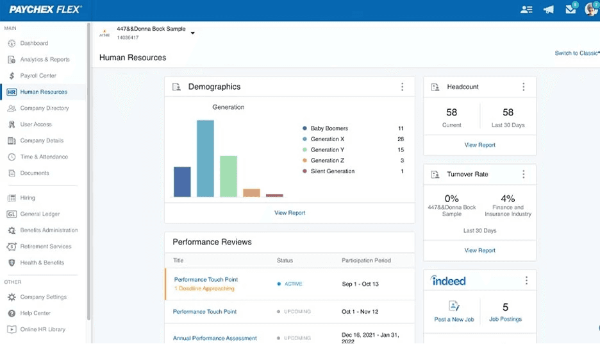Click the Company Settings gear icon
600x344 pixels.
[x=12, y=297]
